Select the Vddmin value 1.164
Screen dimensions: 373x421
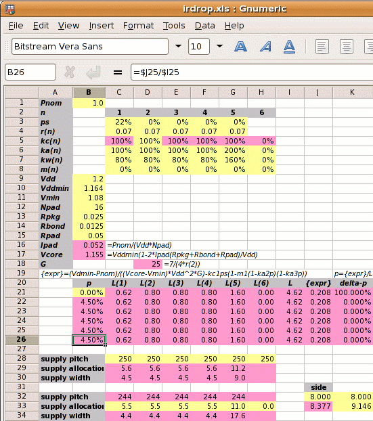pos(89,188)
